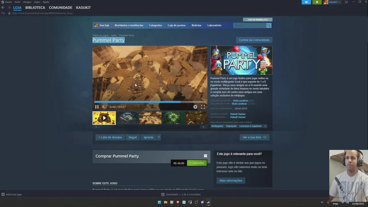Screen dimensions: 368x207
Task: Add Pummel Party to Carrinho
Action: coord(197,163)
